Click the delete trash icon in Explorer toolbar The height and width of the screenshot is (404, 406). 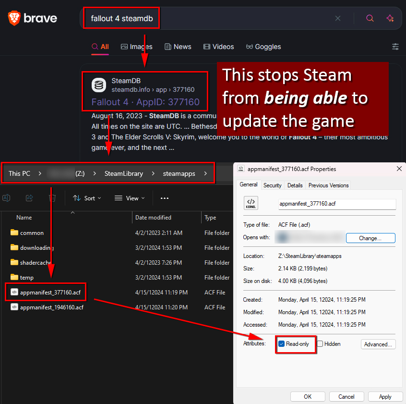click(x=52, y=198)
